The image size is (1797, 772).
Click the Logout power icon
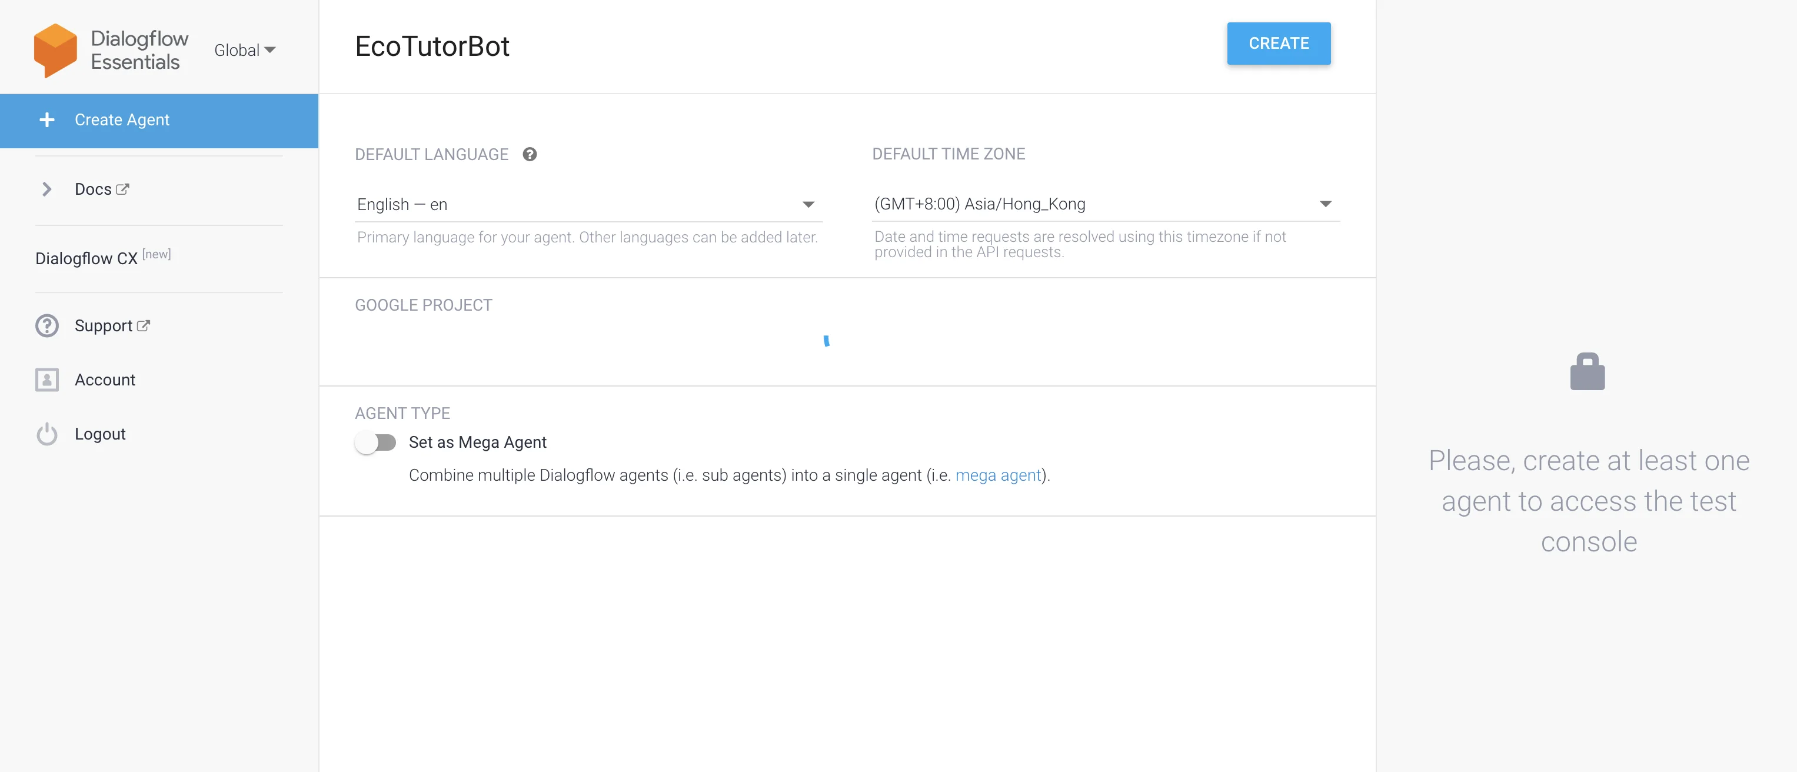(x=46, y=434)
